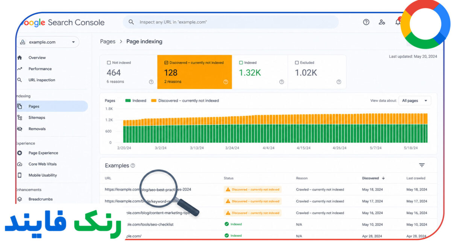
Task: Click the Overview home icon
Action: click(x=20, y=57)
